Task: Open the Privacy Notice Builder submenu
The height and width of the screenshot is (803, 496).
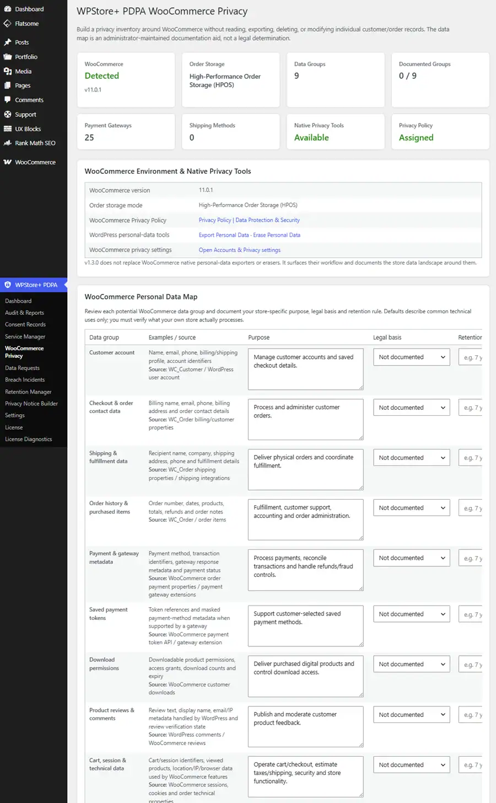Action: 31,403
